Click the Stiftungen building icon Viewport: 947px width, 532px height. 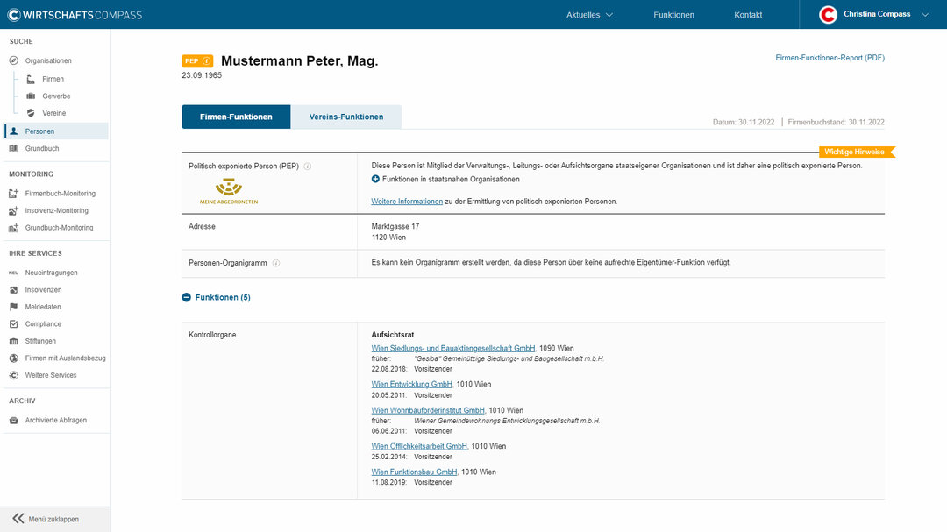pyautogui.click(x=14, y=341)
